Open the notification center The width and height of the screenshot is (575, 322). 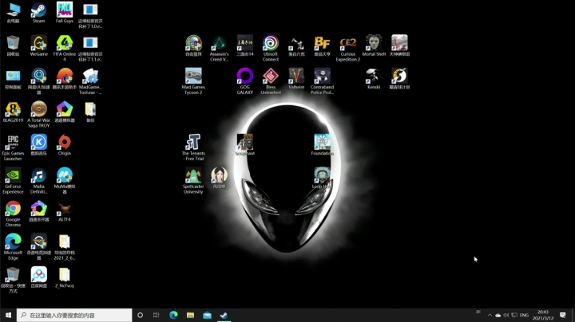click(x=563, y=315)
